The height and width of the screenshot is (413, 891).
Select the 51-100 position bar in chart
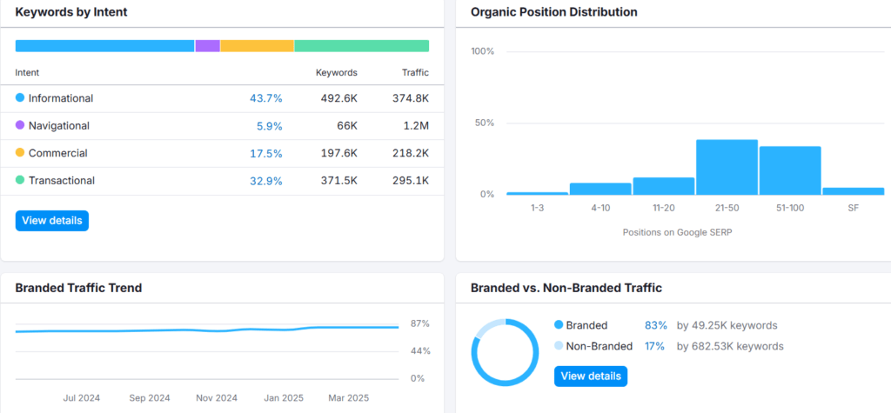(x=790, y=170)
